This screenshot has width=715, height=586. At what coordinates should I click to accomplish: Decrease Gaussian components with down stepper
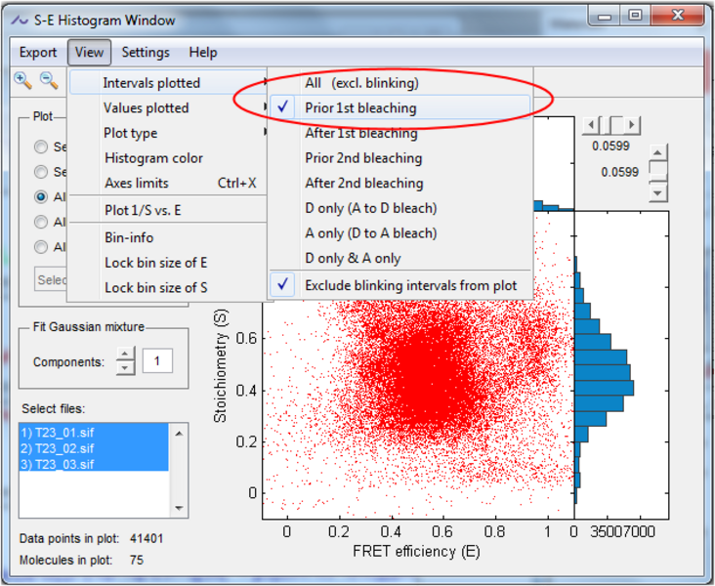point(125,367)
